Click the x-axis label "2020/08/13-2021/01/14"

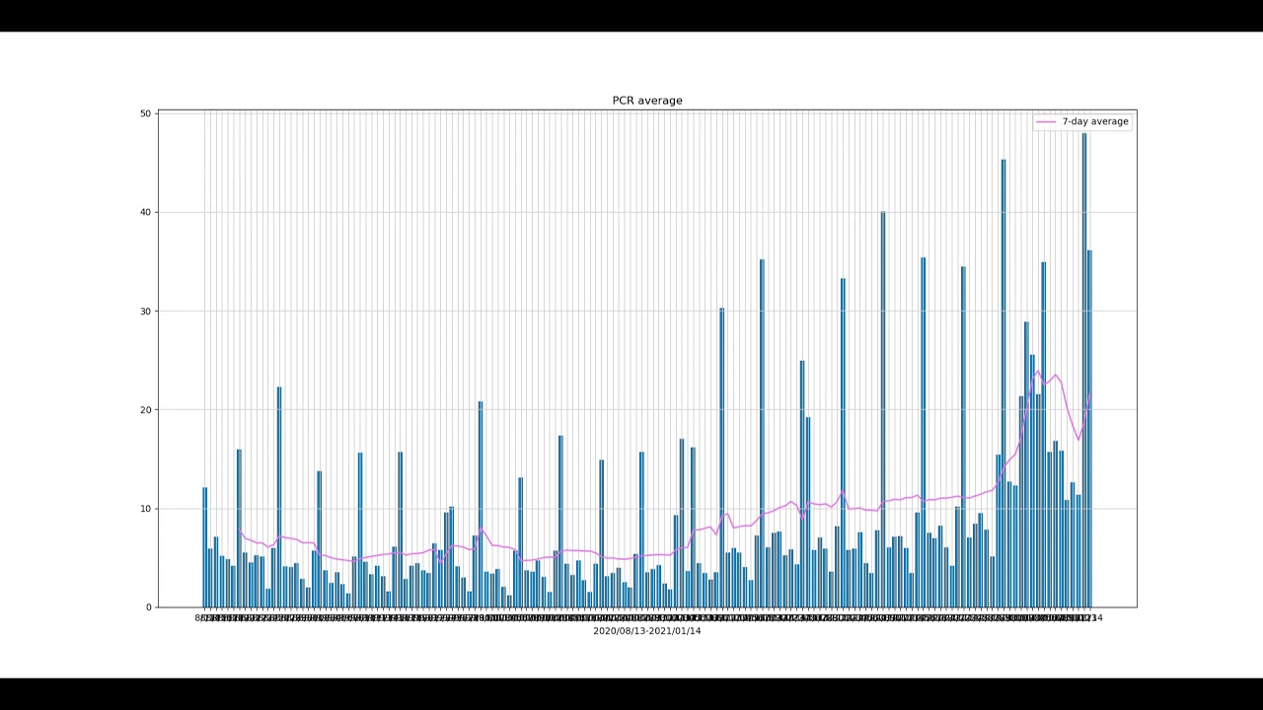pos(646,631)
